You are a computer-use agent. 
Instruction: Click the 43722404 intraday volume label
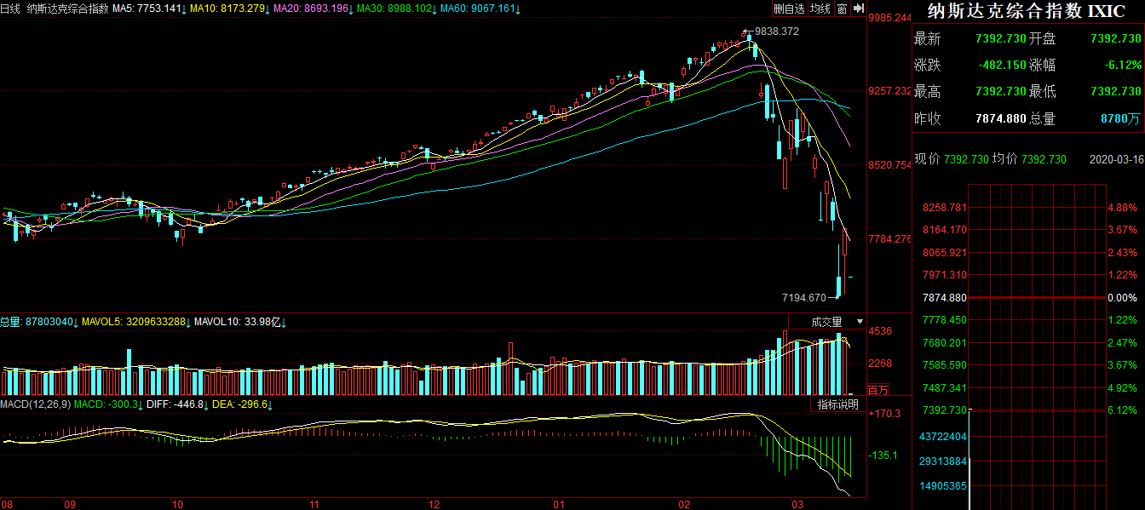945,436
